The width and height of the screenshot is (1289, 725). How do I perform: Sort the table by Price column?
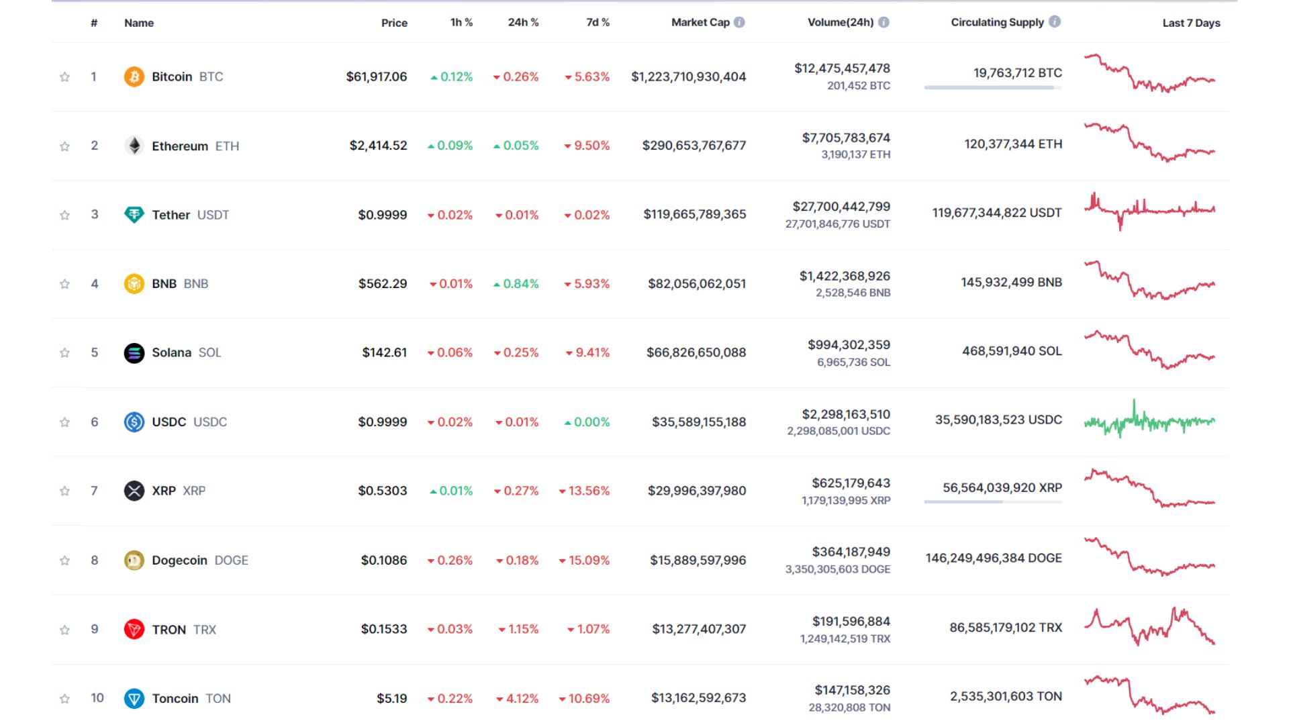[x=394, y=23]
